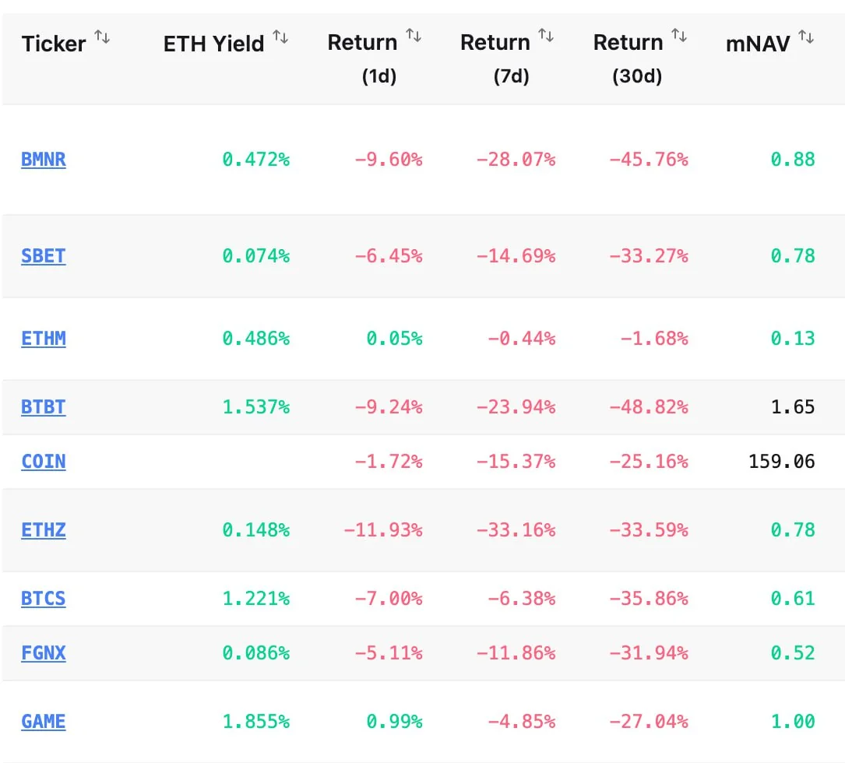Sort by mNAV using arrows icon
The image size is (845, 763).
[x=806, y=37]
